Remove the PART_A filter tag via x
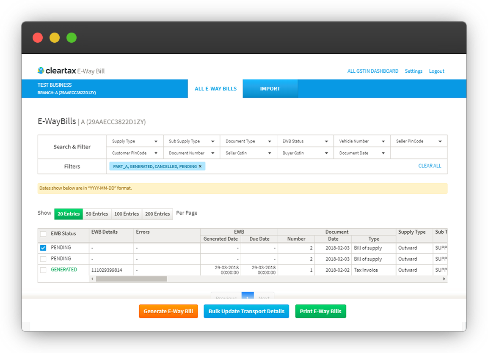 pos(200,167)
